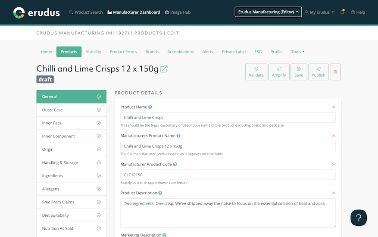
Task: Select the General section
Action: tap(72, 97)
